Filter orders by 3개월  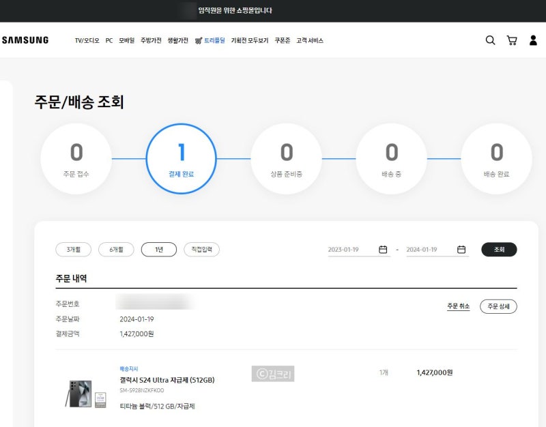[x=74, y=250]
